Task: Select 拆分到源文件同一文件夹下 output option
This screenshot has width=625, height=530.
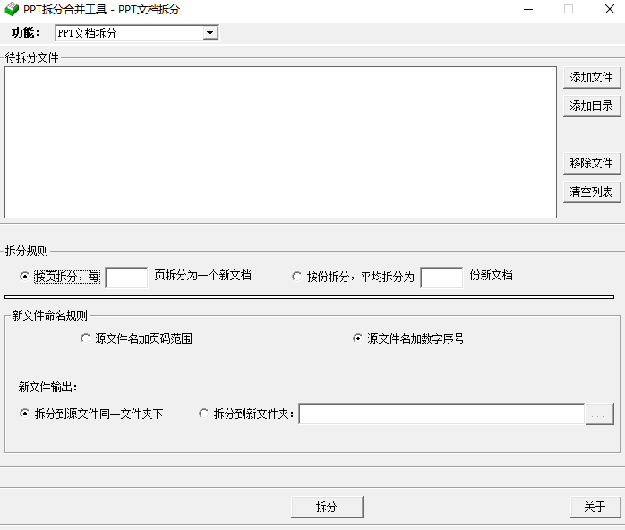Action: tap(24, 414)
